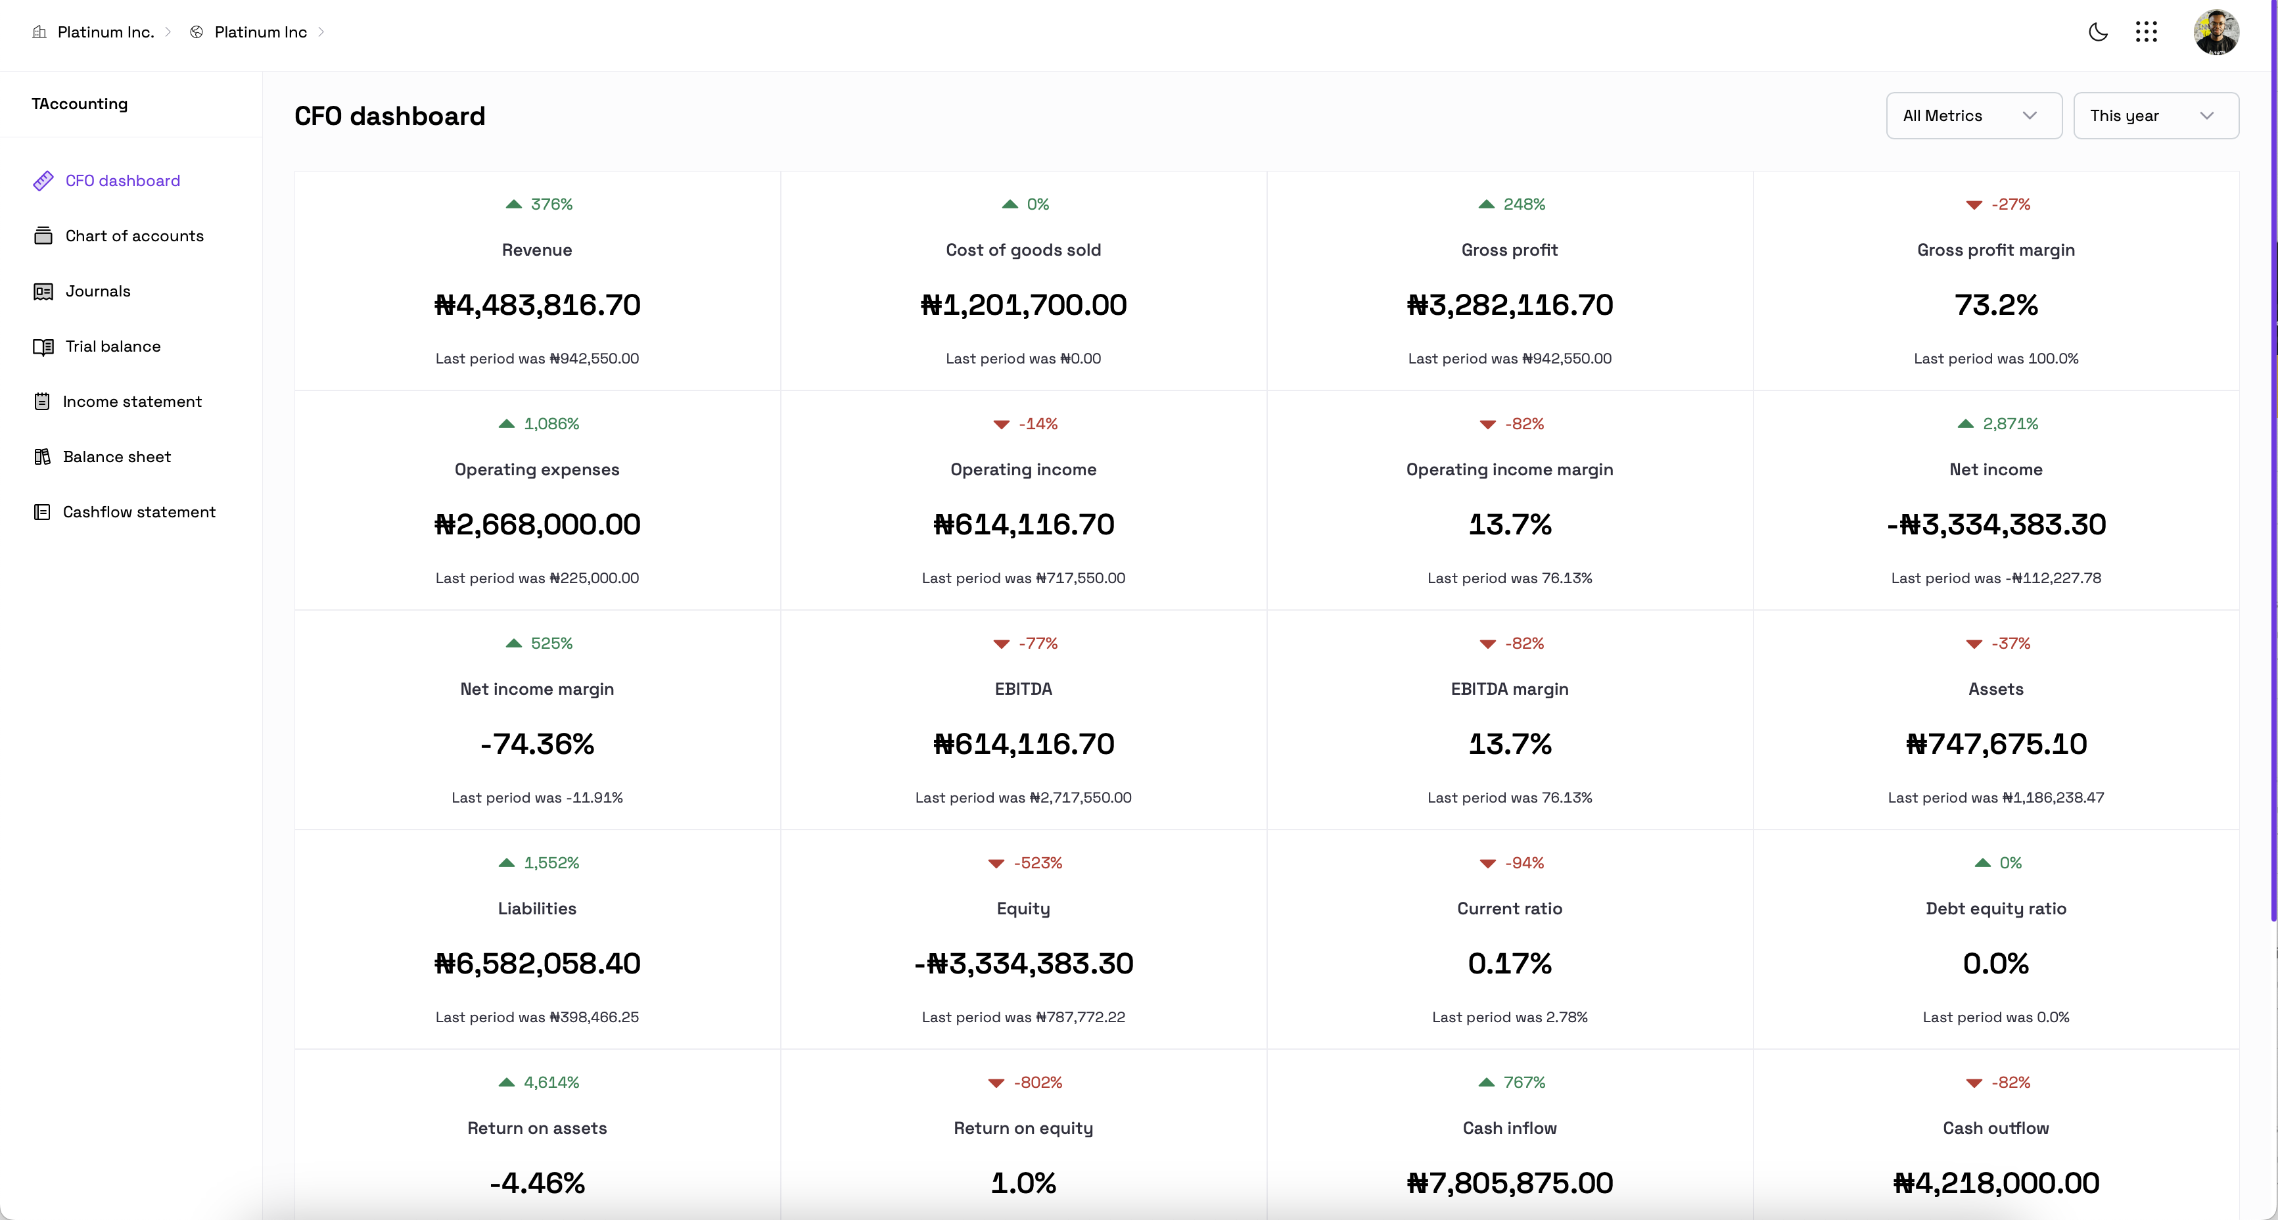Viewport: 2278px width, 1220px height.
Task: Expand the All Metrics dropdown
Action: [x=1973, y=116]
